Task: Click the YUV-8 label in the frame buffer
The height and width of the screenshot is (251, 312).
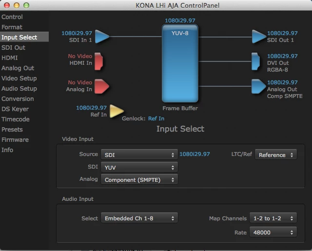Action: (x=180, y=33)
